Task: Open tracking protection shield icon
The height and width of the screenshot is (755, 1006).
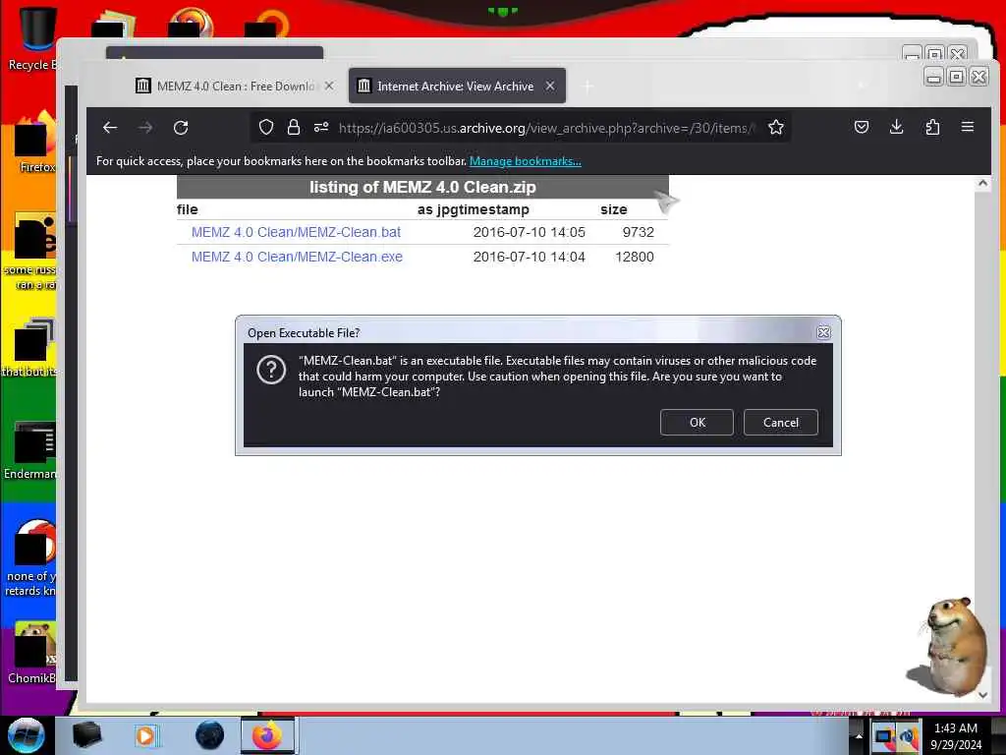Action: [x=266, y=128]
